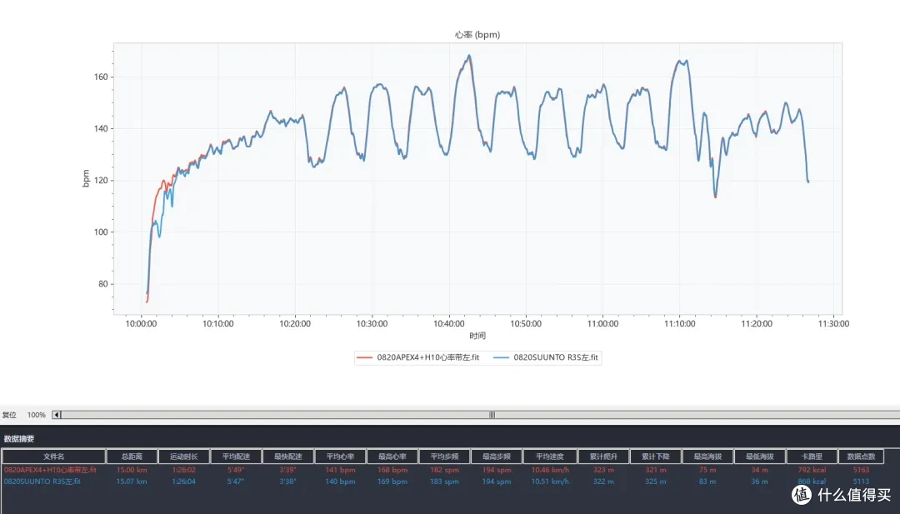Click the 169 bpm max heart rate cell

(x=392, y=482)
